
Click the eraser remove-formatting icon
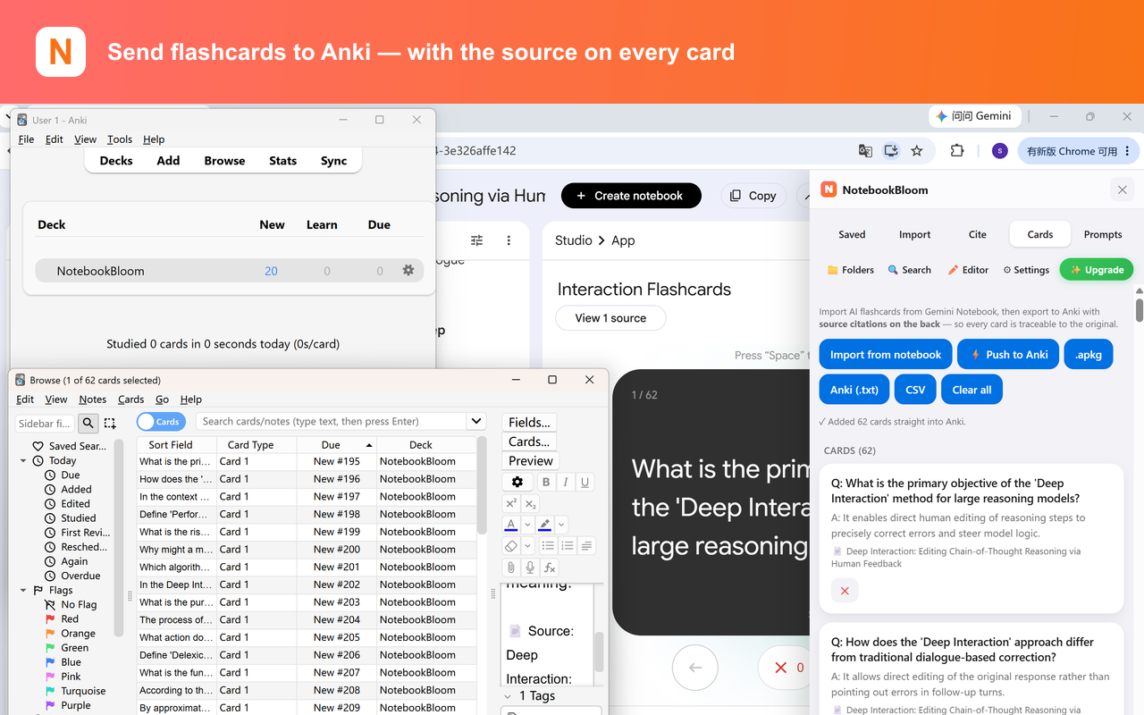pos(511,546)
